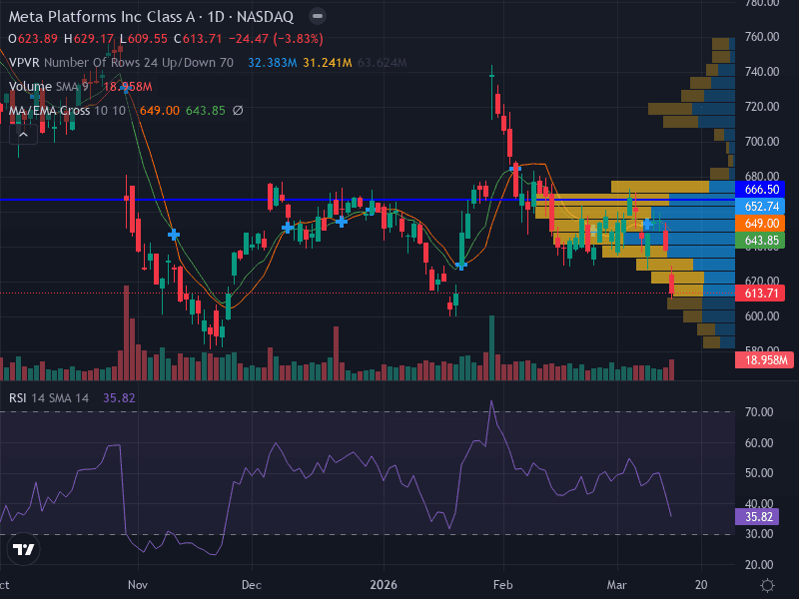The image size is (799, 599).
Task: Click the MA value 649.00 in legend
Action: pyautogui.click(x=160, y=111)
